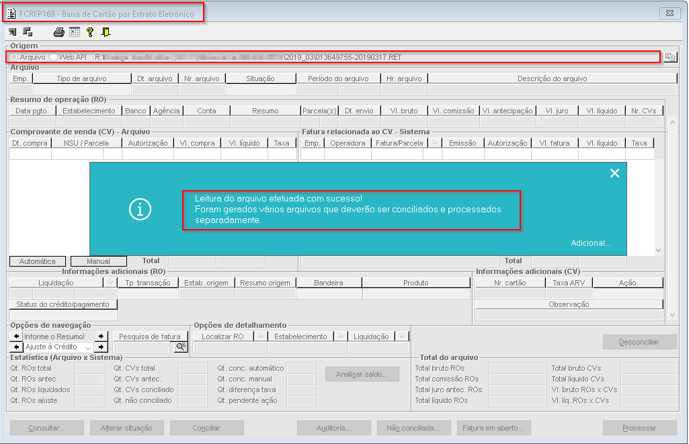The height and width of the screenshot is (444, 689).
Task: Click the Resumo column header in RO section
Action: (266, 111)
